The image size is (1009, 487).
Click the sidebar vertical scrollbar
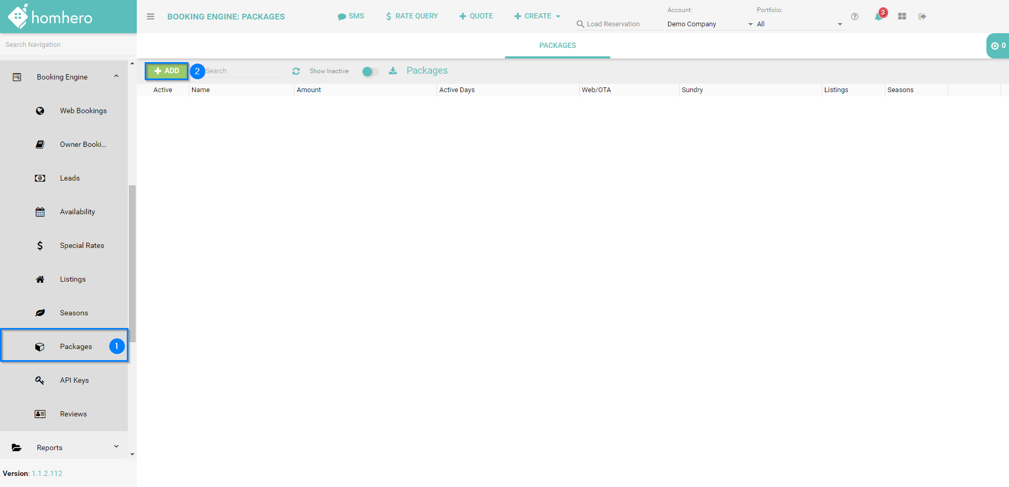click(132, 263)
